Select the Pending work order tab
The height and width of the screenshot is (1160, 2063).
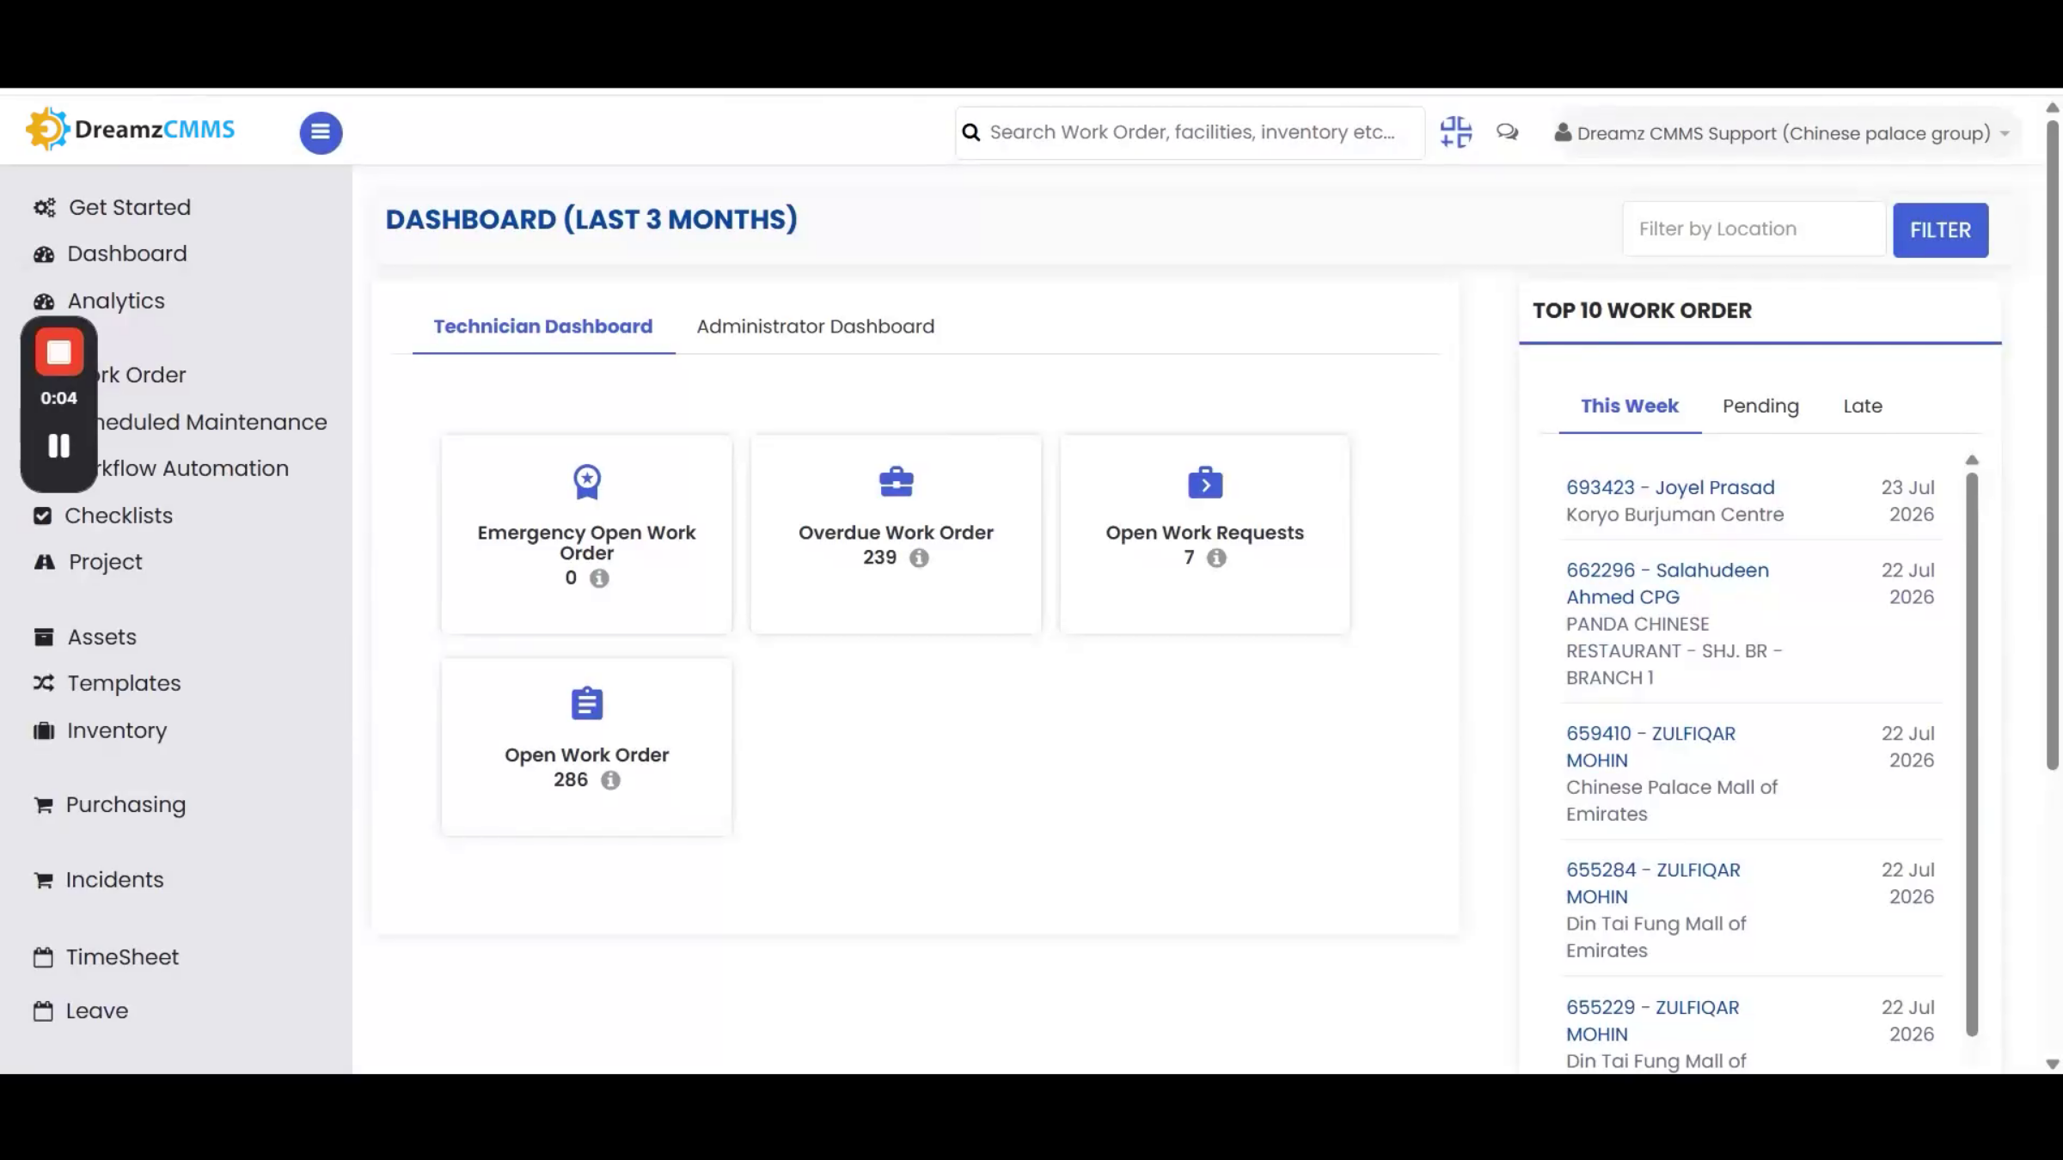[1760, 406]
